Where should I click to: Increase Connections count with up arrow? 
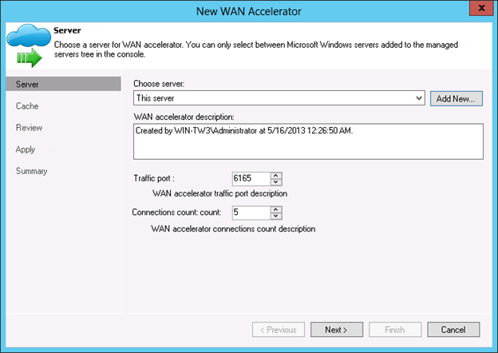(x=276, y=209)
